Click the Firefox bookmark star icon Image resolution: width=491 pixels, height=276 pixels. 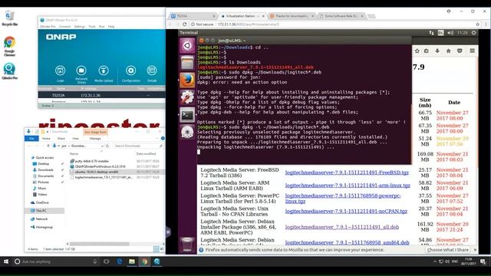coord(417,51)
